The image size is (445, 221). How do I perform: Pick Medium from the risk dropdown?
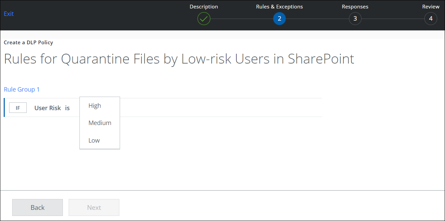point(100,123)
